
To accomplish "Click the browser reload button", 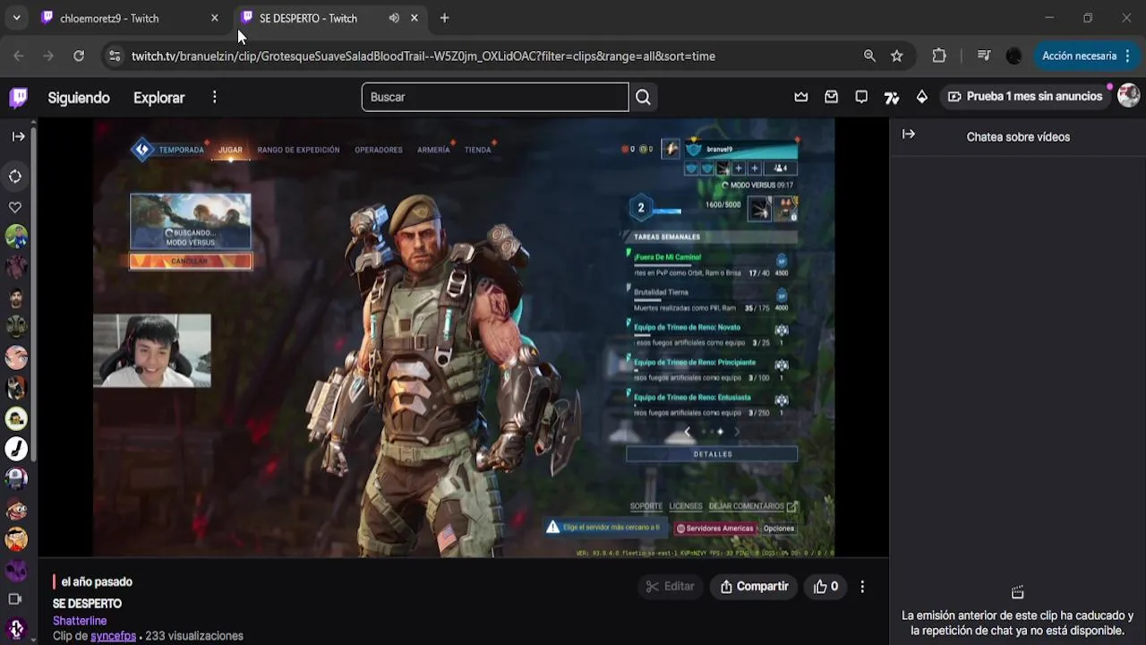I will (x=79, y=56).
